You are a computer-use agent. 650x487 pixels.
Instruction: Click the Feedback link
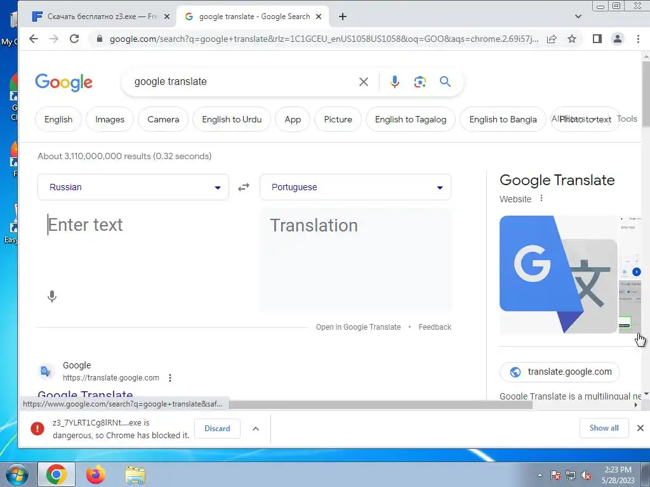pyautogui.click(x=435, y=327)
